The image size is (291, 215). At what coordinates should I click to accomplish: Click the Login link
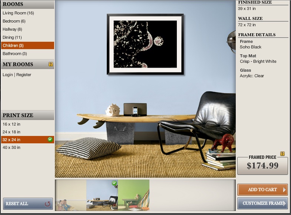(x=7, y=75)
